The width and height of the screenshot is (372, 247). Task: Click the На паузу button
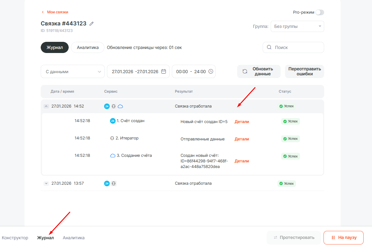pos(343,238)
